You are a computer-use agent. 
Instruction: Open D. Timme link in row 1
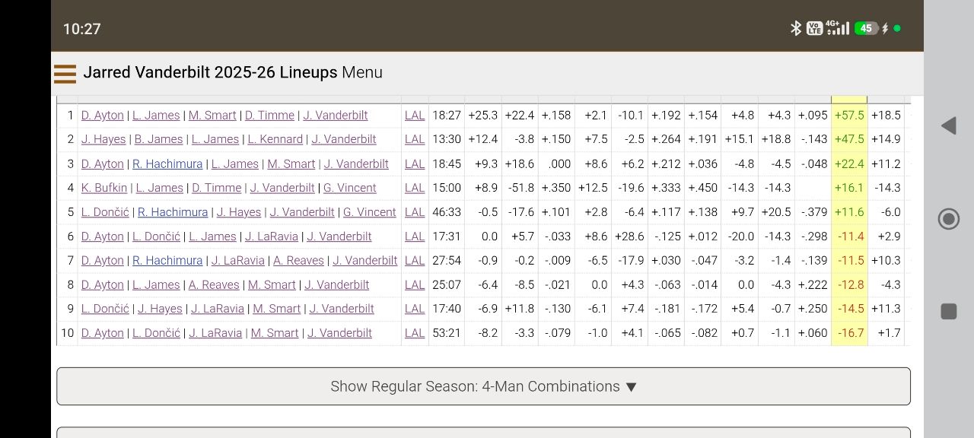tap(269, 116)
